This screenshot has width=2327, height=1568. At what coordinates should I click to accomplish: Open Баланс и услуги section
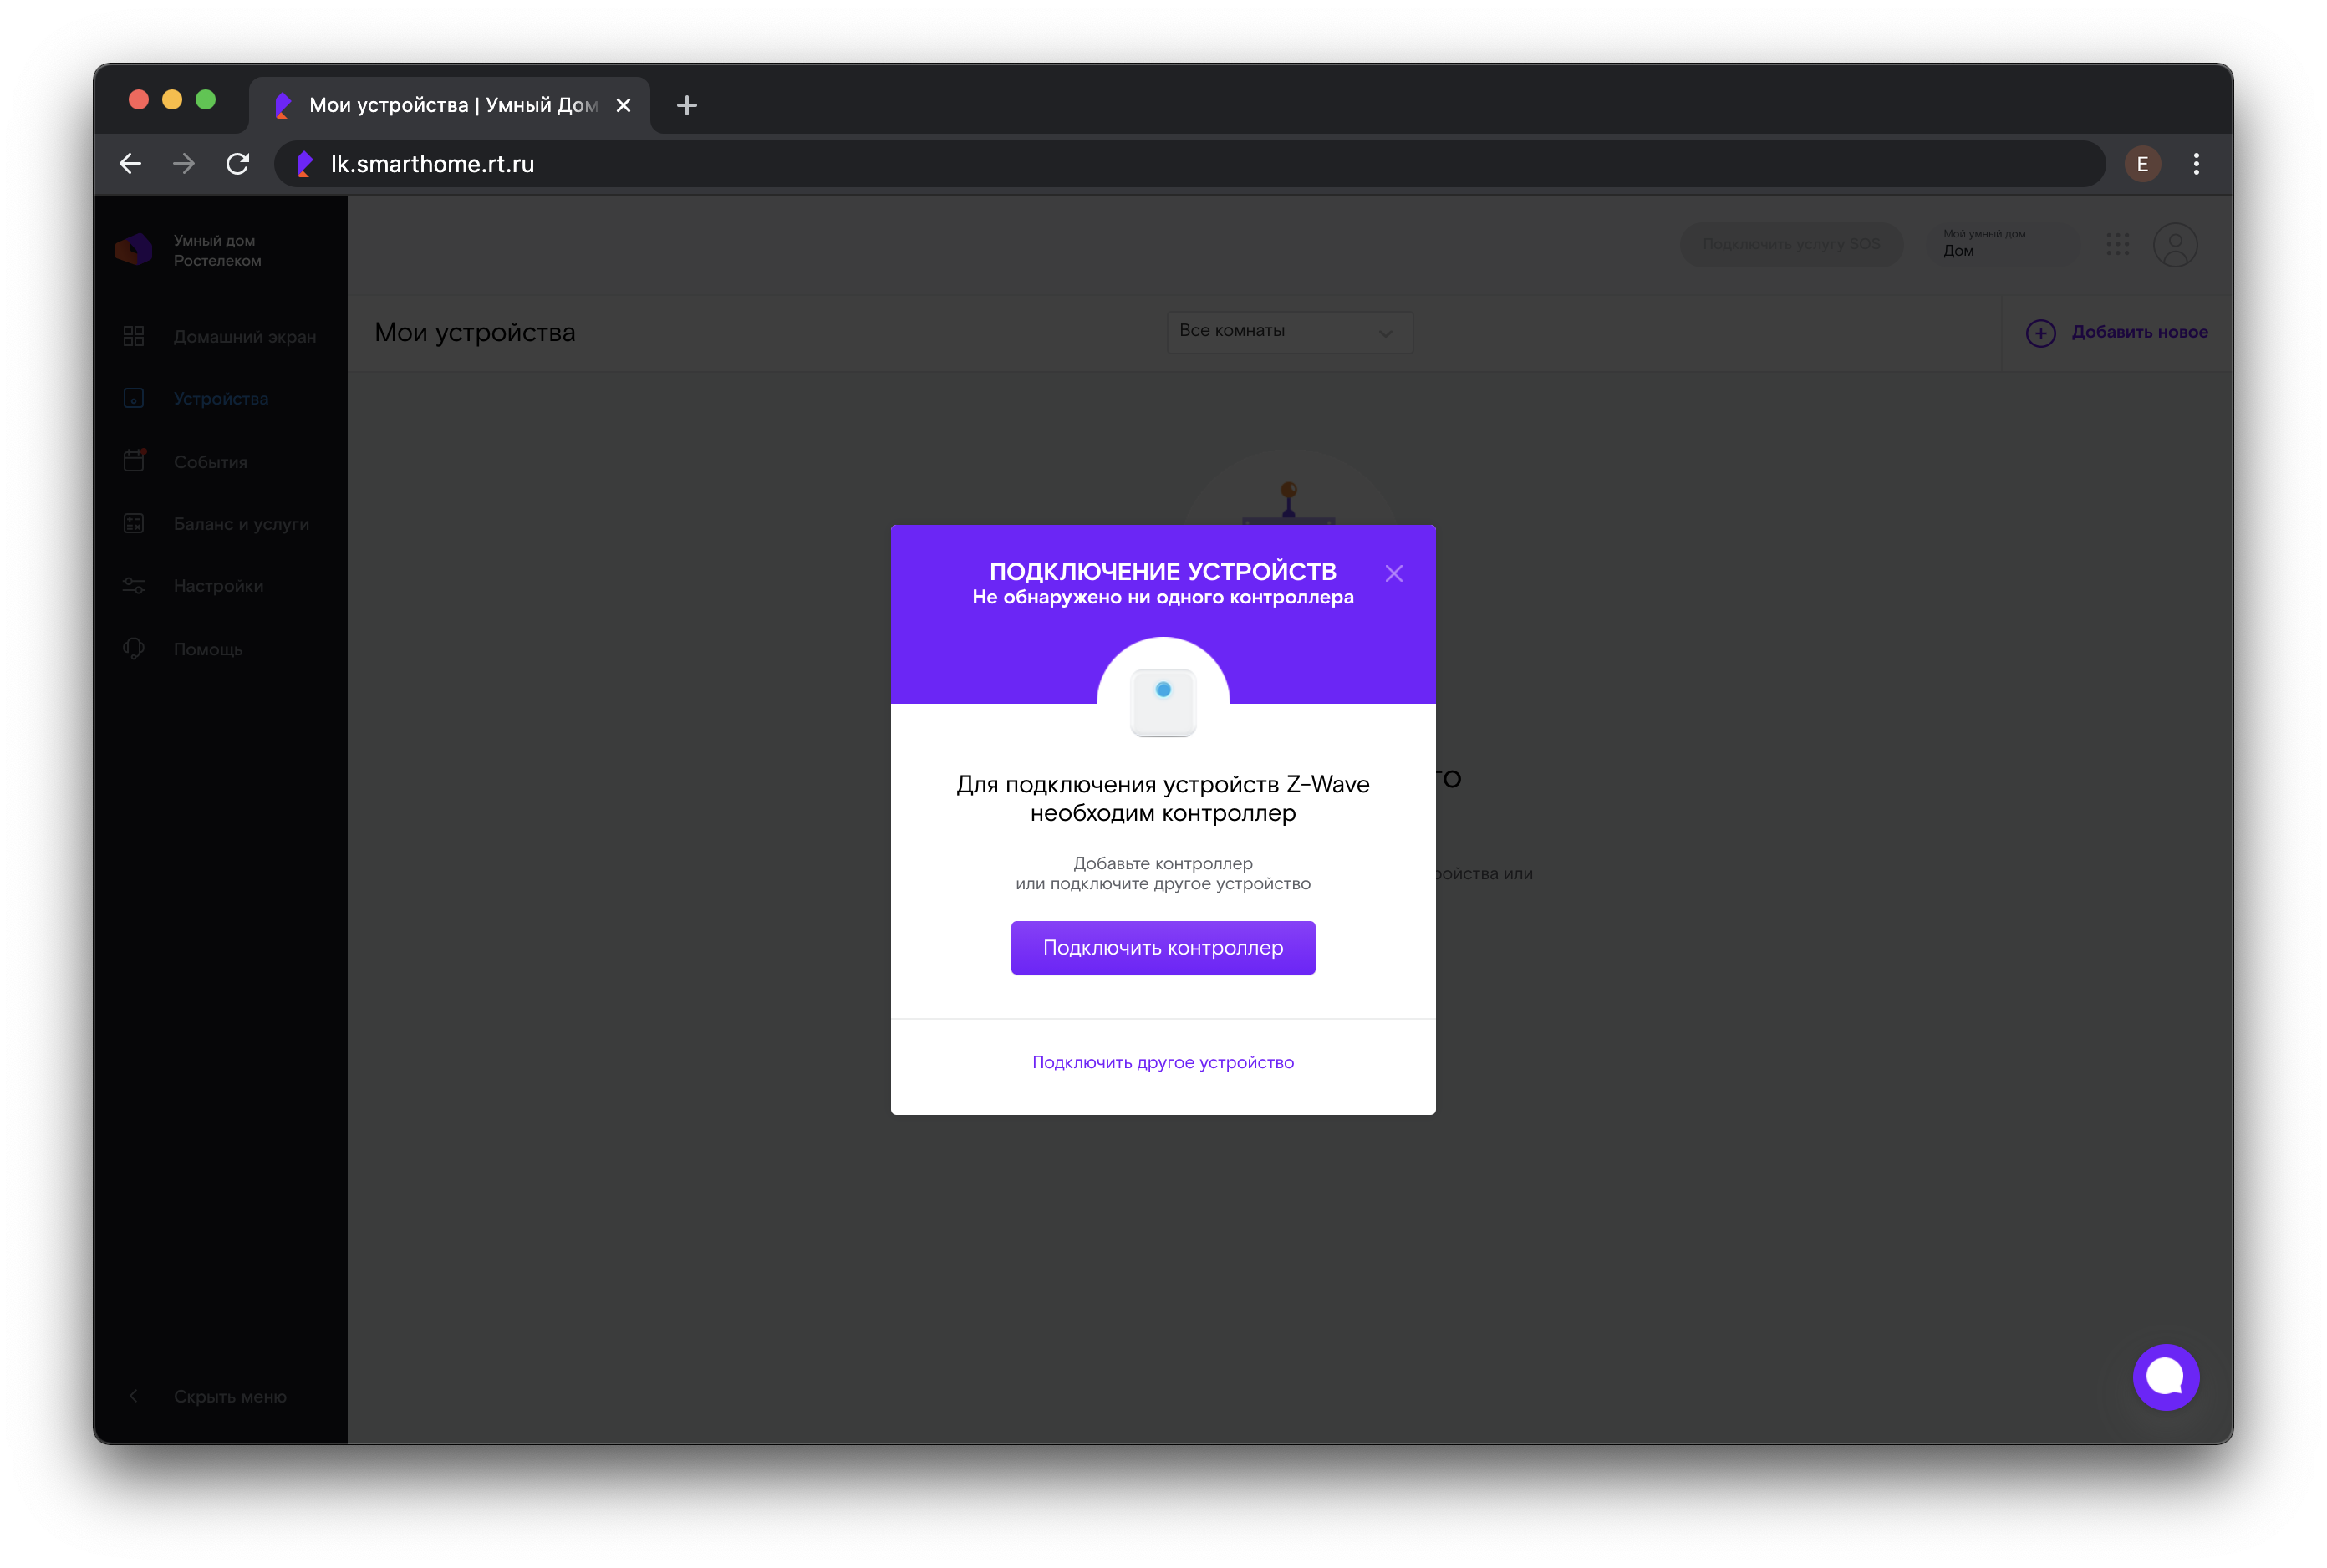[x=241, y=524]
